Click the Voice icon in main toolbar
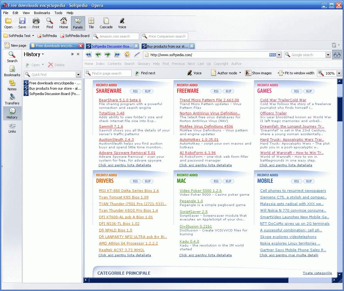The width and height of the screenshot is (344, 291). (122, 23)
